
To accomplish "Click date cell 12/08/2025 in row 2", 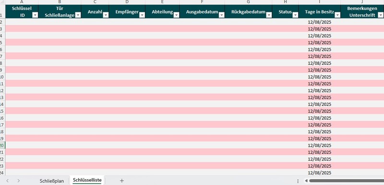I will (319, 22).
